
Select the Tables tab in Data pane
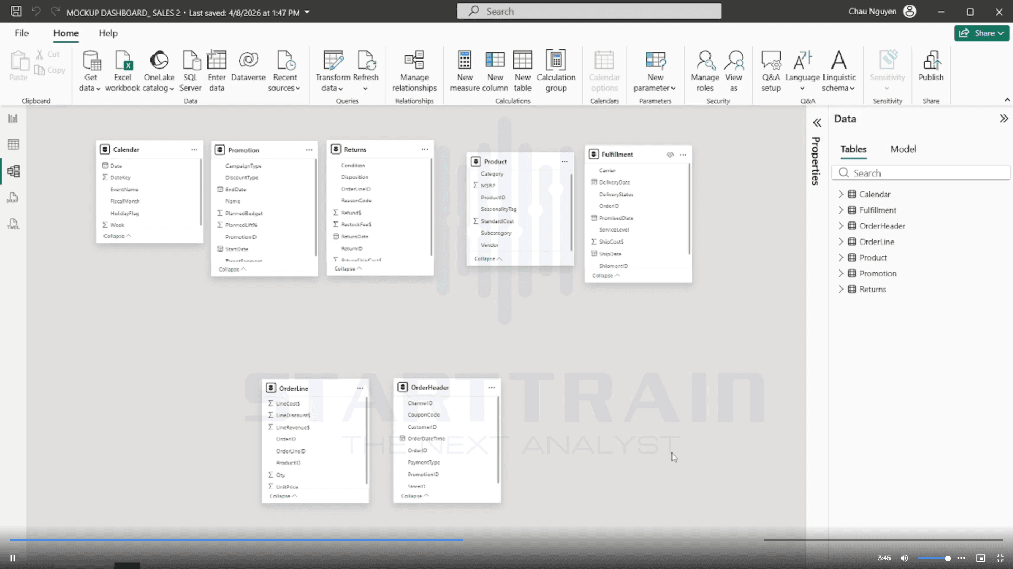point(853,149)
